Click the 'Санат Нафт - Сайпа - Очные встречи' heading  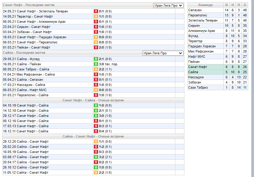pos(93,100)
